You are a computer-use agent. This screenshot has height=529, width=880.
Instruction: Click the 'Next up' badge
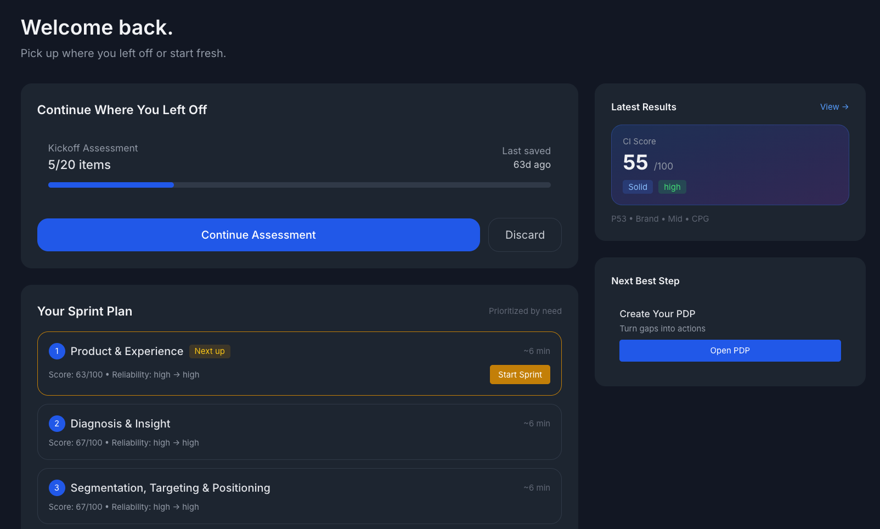pyautogui.click(x=210, y=351)
